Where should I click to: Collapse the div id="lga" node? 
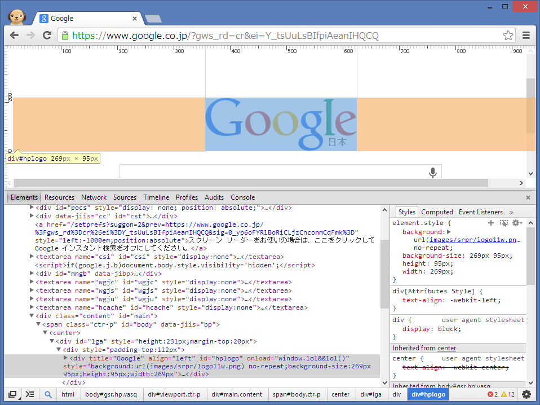pyautogui.click(x=52, y=341)
